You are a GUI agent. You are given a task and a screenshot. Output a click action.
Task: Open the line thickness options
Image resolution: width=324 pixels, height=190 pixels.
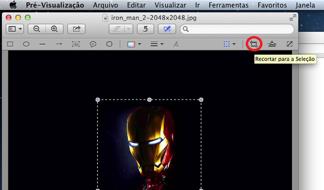(154, 44)
